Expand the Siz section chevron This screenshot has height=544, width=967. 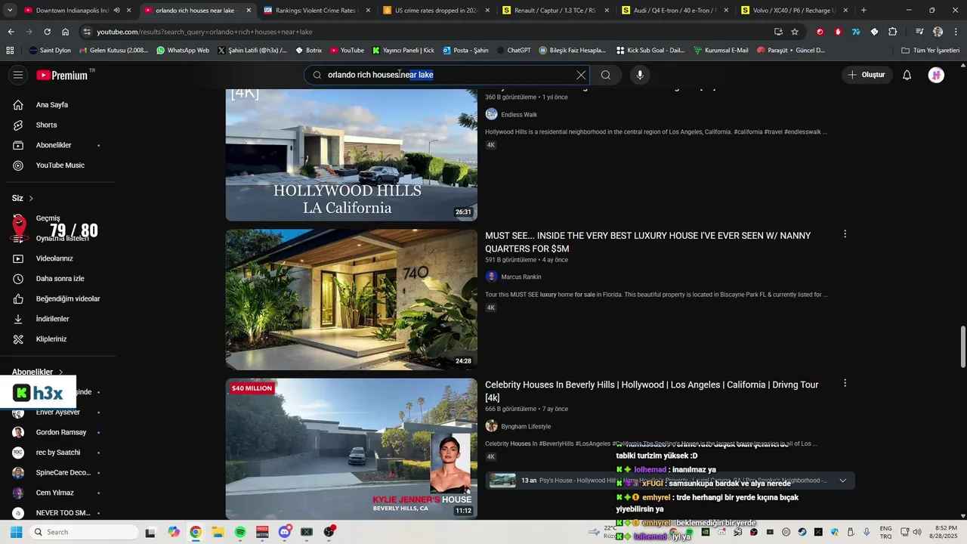pos(31,198)
